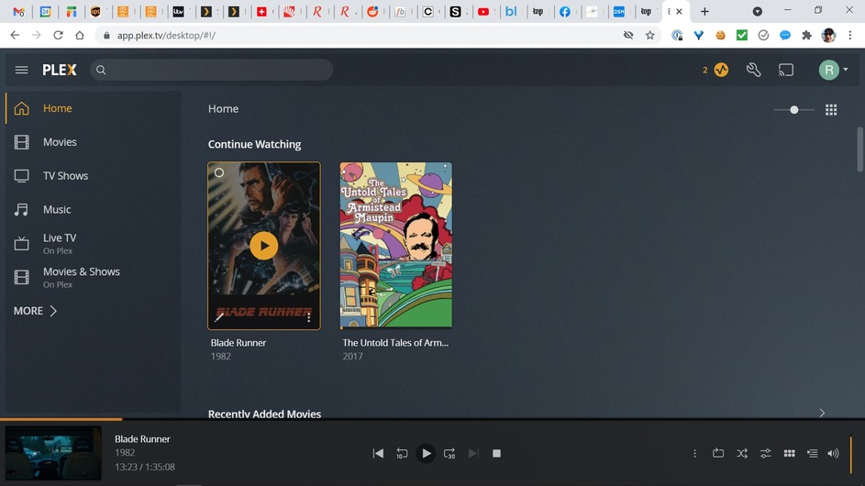The height and width of the screenshot is (486, 865).
Task: Open the play queue list icon
Action: pyautogui.click(x=812, y=453)
